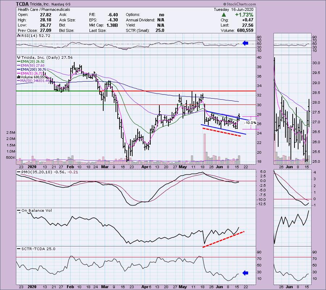Click the 500K volume axis label
This screenshot has height=290, width=326.
pos(11,157)
